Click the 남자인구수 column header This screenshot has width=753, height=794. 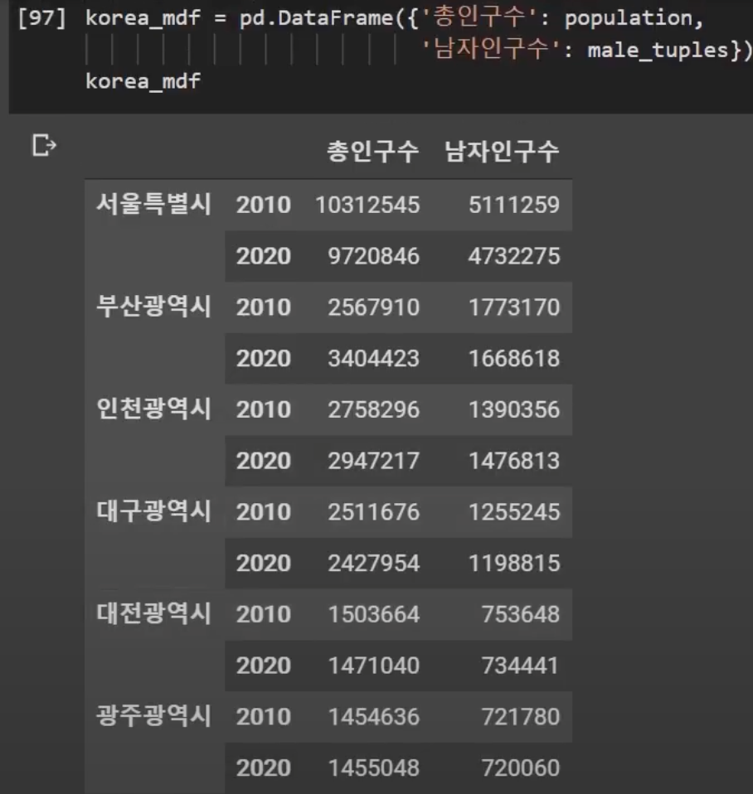point(502,152)
